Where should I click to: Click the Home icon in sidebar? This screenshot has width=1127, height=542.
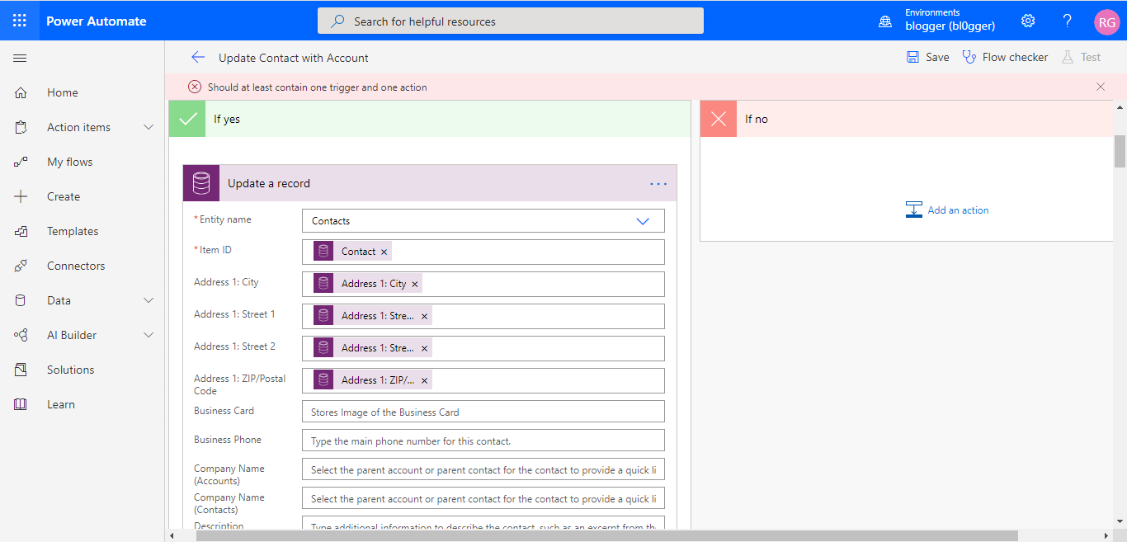point(21,92)
